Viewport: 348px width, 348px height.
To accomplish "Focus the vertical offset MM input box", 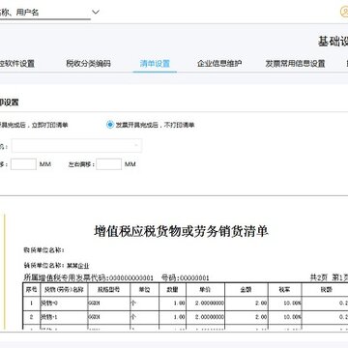I will (23, 164).
